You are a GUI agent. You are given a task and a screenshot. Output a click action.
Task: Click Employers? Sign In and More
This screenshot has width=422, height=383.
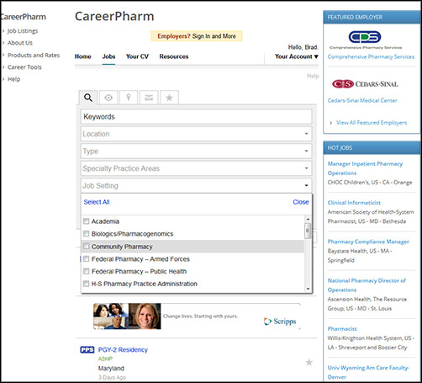pos(197,36)
